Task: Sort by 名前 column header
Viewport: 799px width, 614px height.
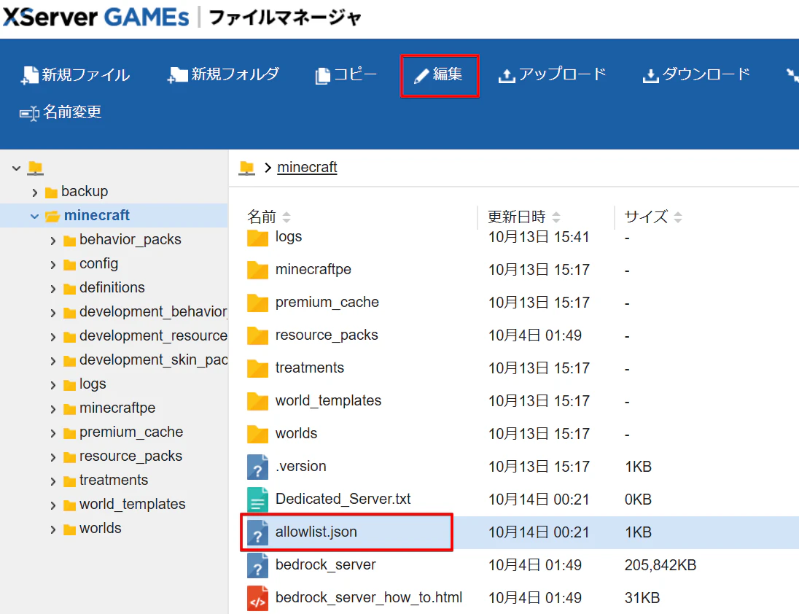Action: click(269, 217)
